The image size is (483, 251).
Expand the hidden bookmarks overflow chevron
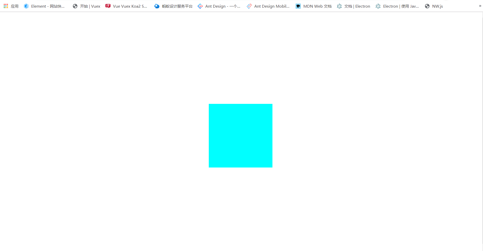point(480,6)
